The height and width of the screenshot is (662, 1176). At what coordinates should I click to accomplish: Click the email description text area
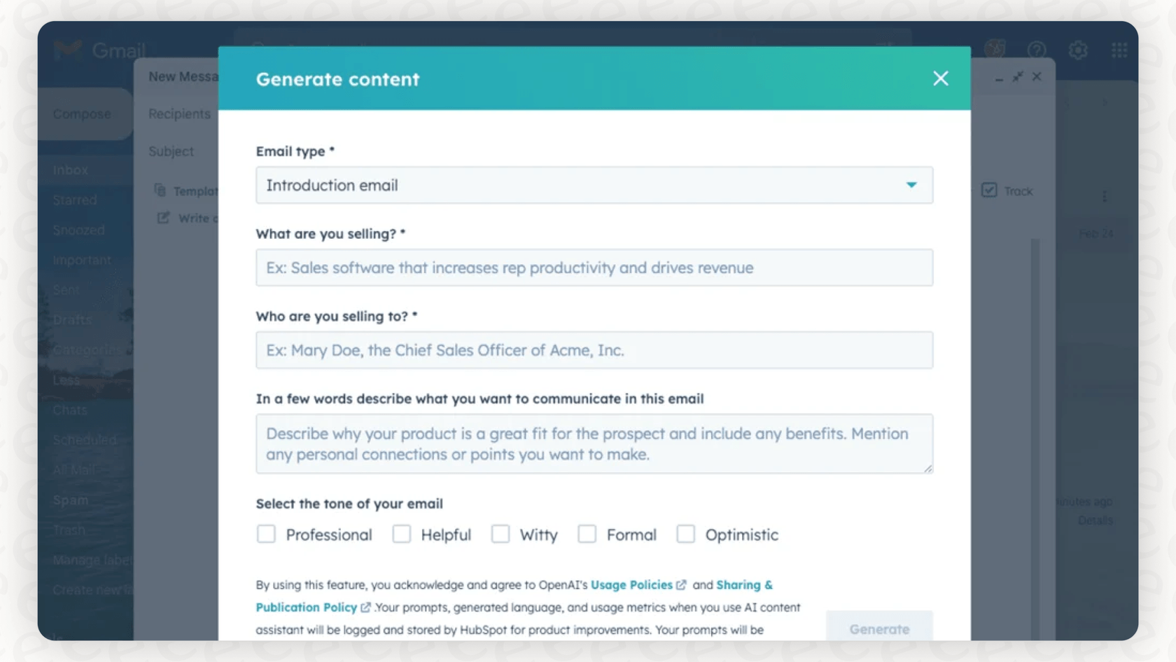tap(594, 443)
